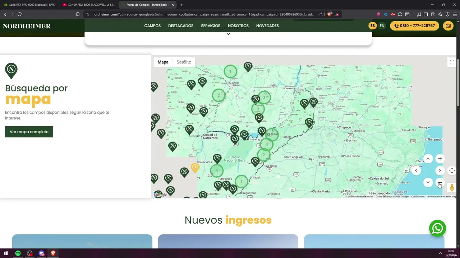Viewport: 460px width, 258px height.
Task: Open a new browser tab
Action: [181, 5]
